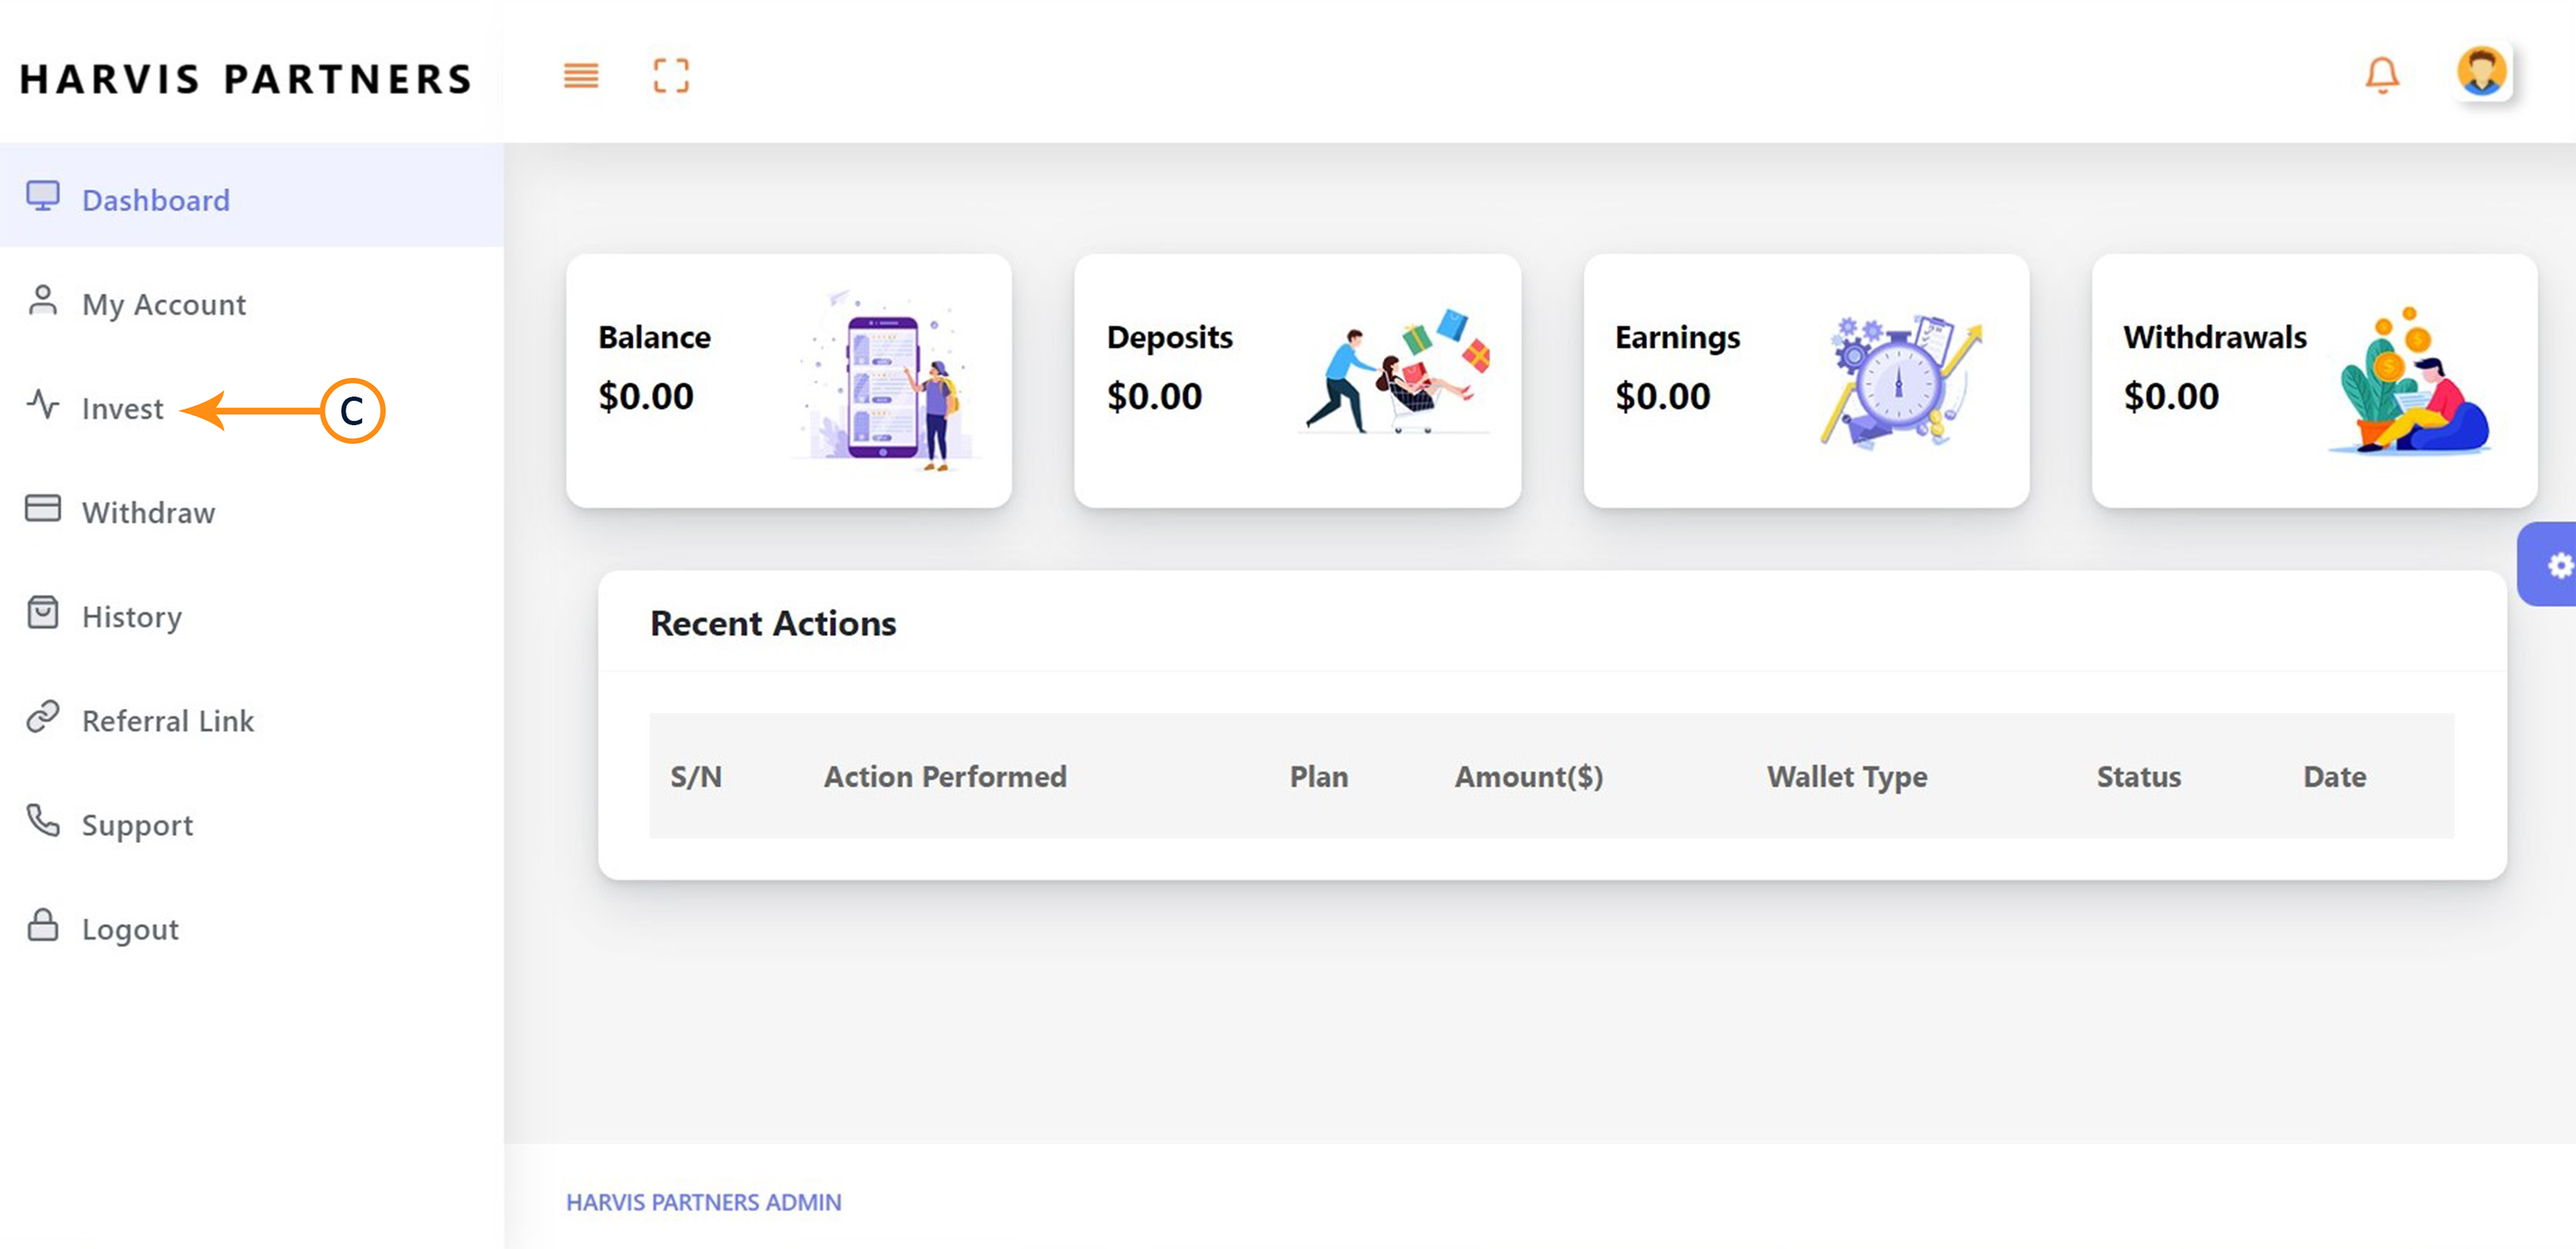2576x1249 pixels.
Task: Go to the Invest menu item
Action: (122, 409)
